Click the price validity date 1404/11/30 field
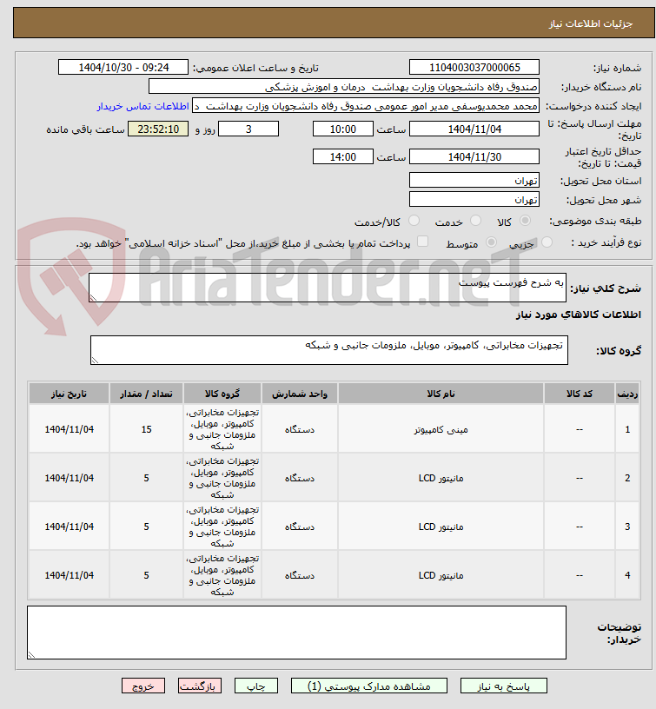The width and height of the screenshot is (656, 709). click(x=474, y=157)
